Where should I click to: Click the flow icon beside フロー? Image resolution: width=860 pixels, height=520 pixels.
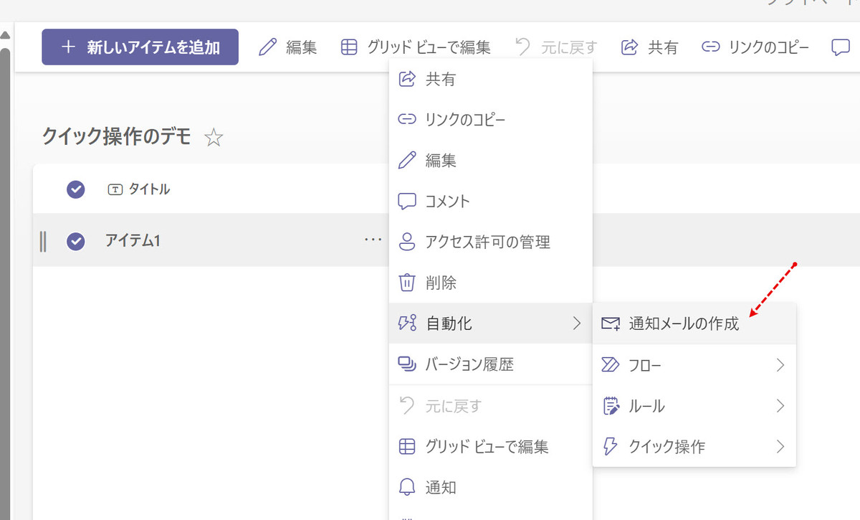point(610,365)
